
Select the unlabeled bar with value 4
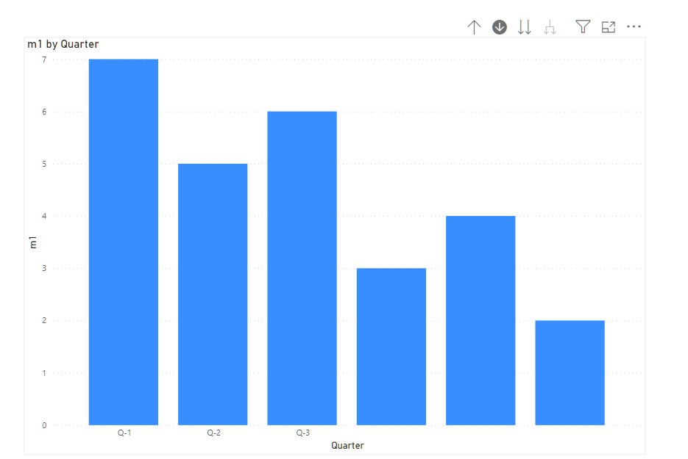coord(480,320)
